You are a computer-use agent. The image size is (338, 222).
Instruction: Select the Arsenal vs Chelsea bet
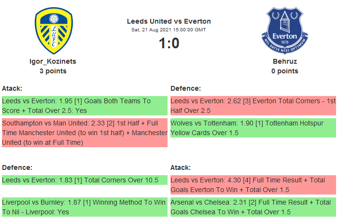click(253, 207)
